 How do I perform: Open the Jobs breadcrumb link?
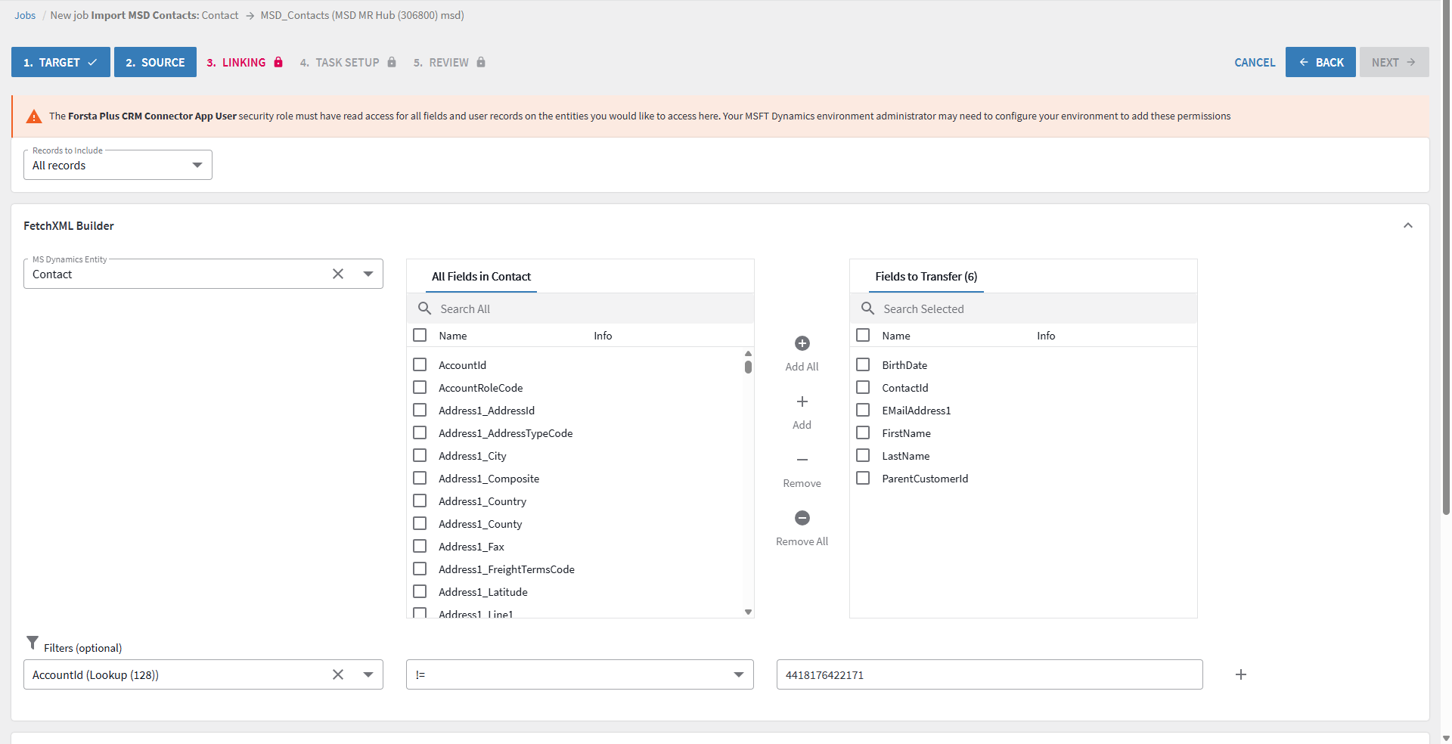point(25,15)
